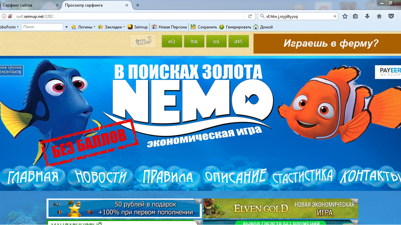Click Домой in RoboForm toolbar

pos(263,27)
